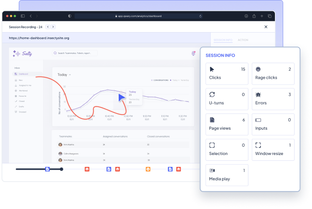
Task: Click the notification bell in Salty header
Action: [x=193, y=53]
